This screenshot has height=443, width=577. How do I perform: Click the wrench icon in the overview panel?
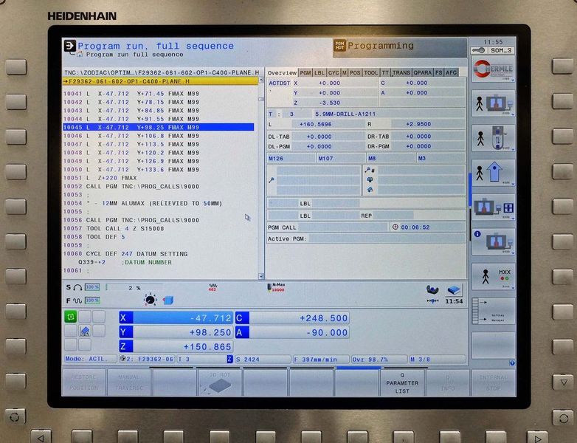[x=272, y=180]
